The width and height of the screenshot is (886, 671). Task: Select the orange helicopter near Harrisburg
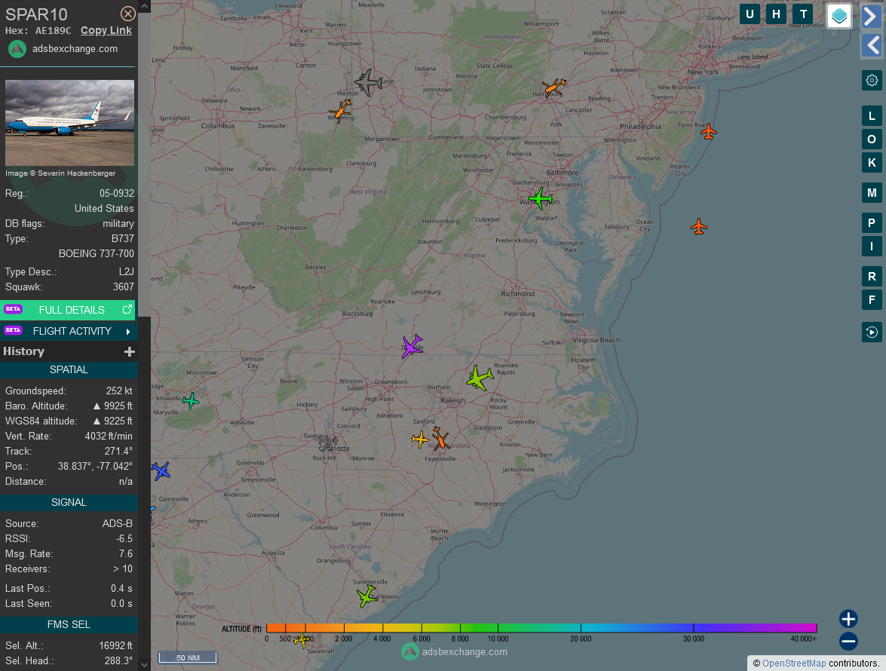click(553, 87)
